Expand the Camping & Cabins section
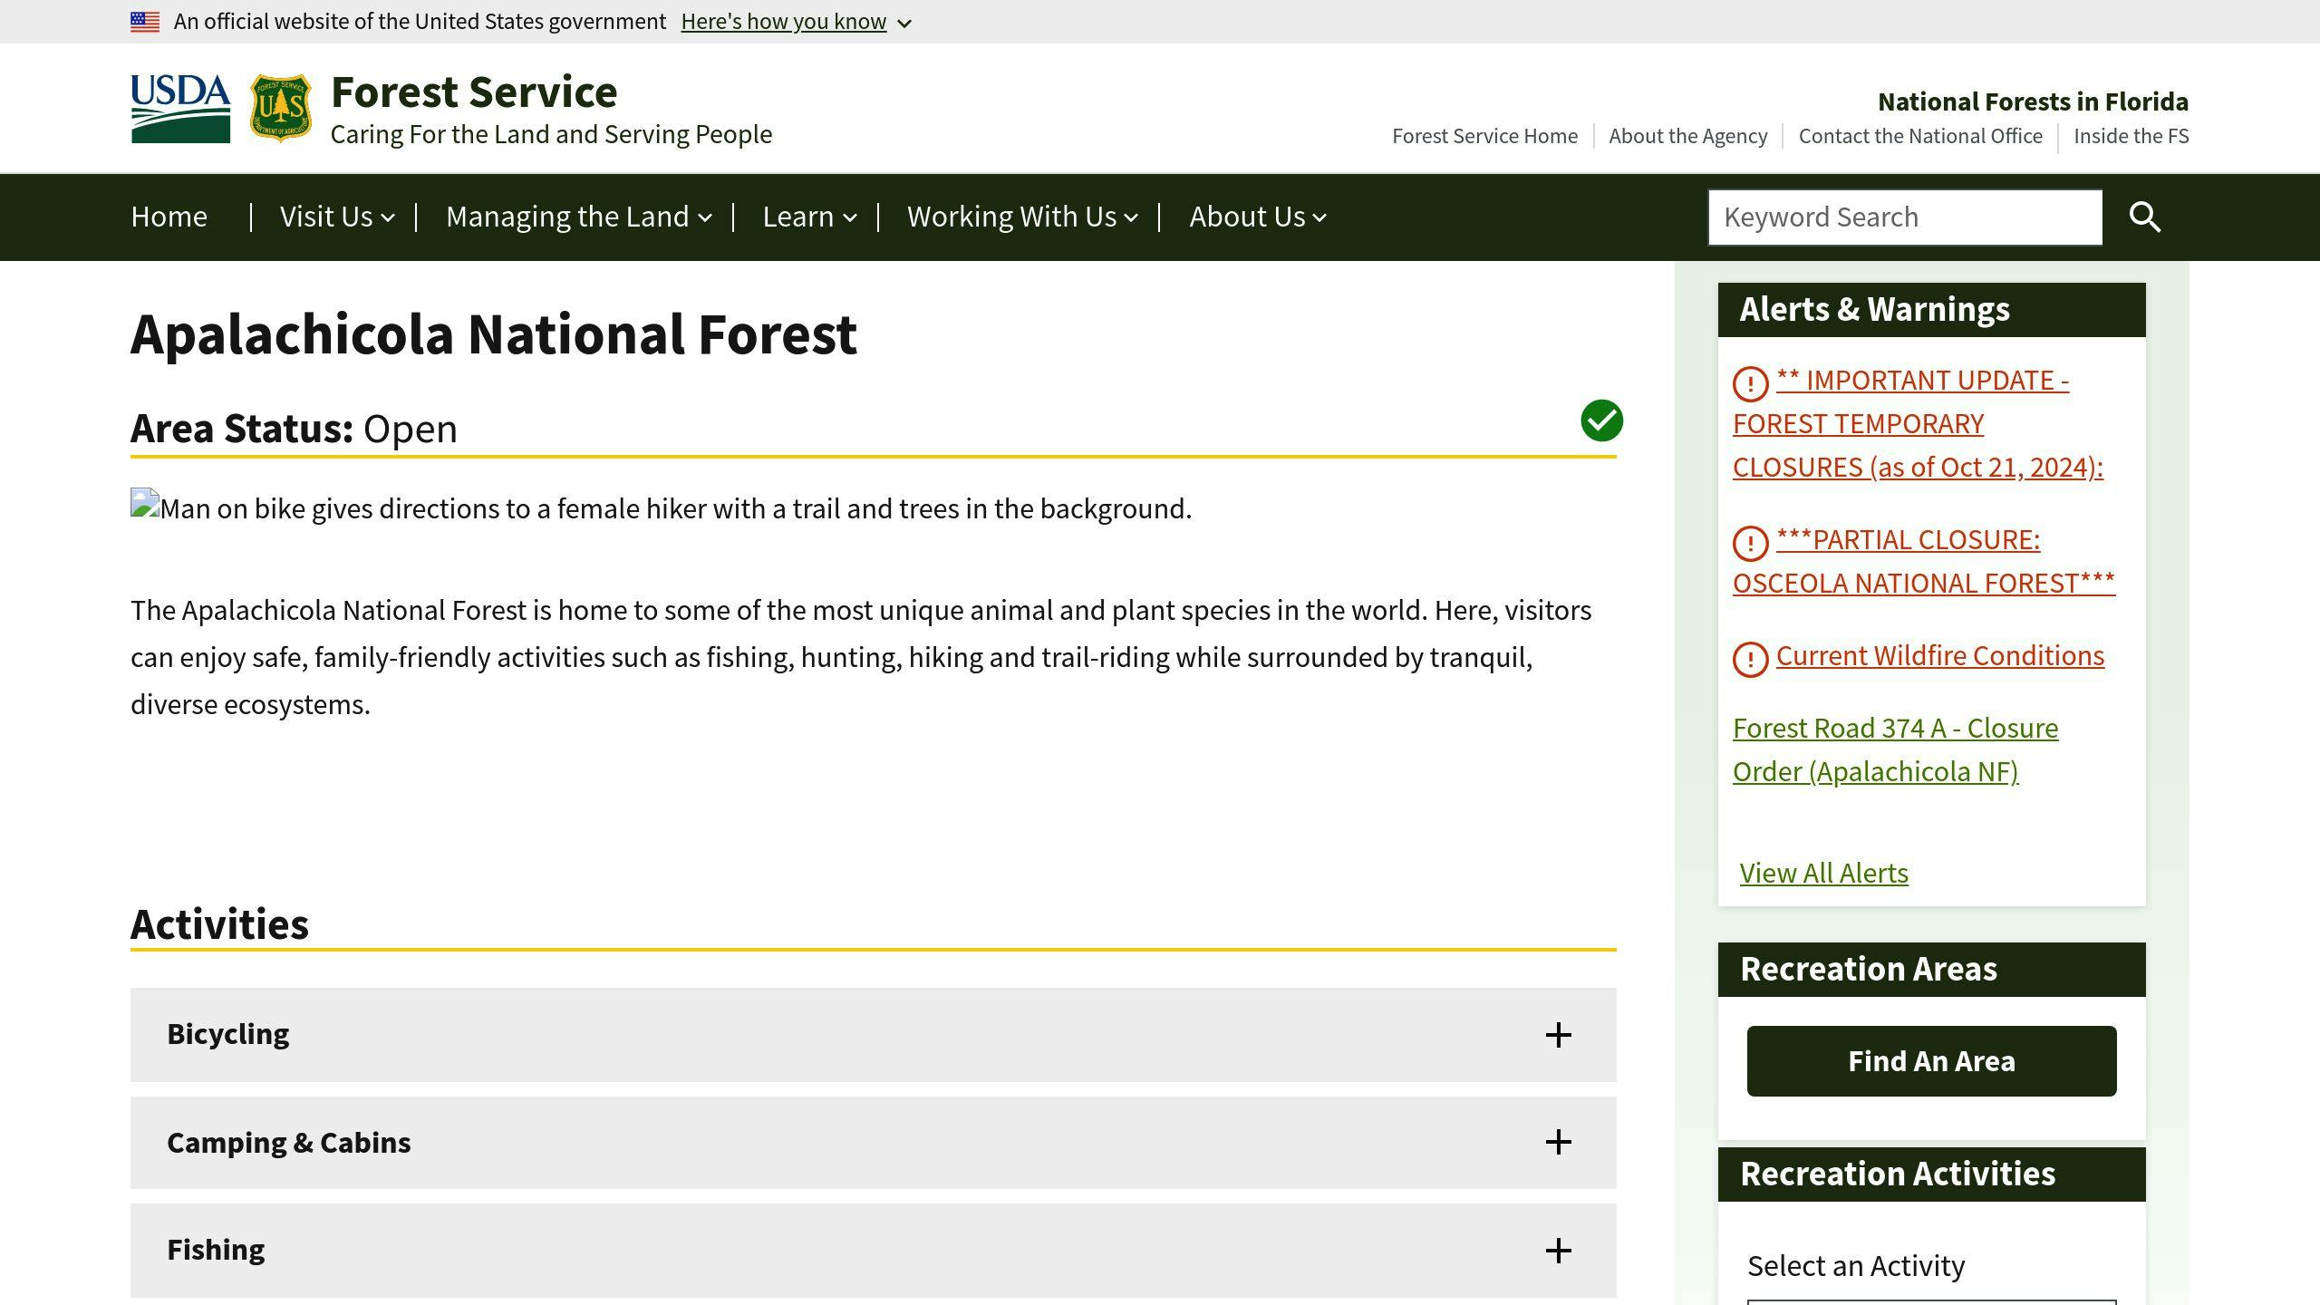The image size is (2320, 1305). pos(874,1142)
